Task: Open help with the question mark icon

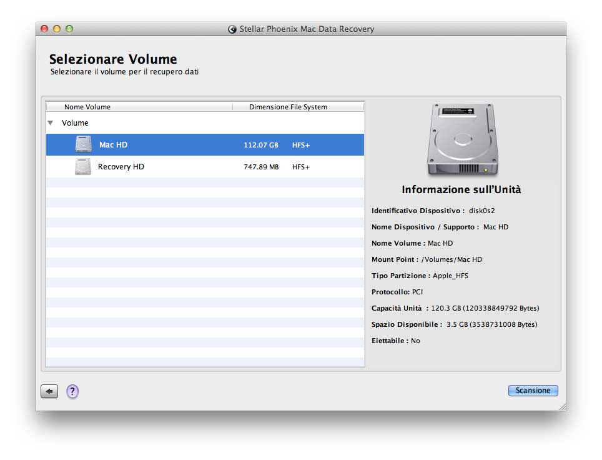Action: [72, 391]
